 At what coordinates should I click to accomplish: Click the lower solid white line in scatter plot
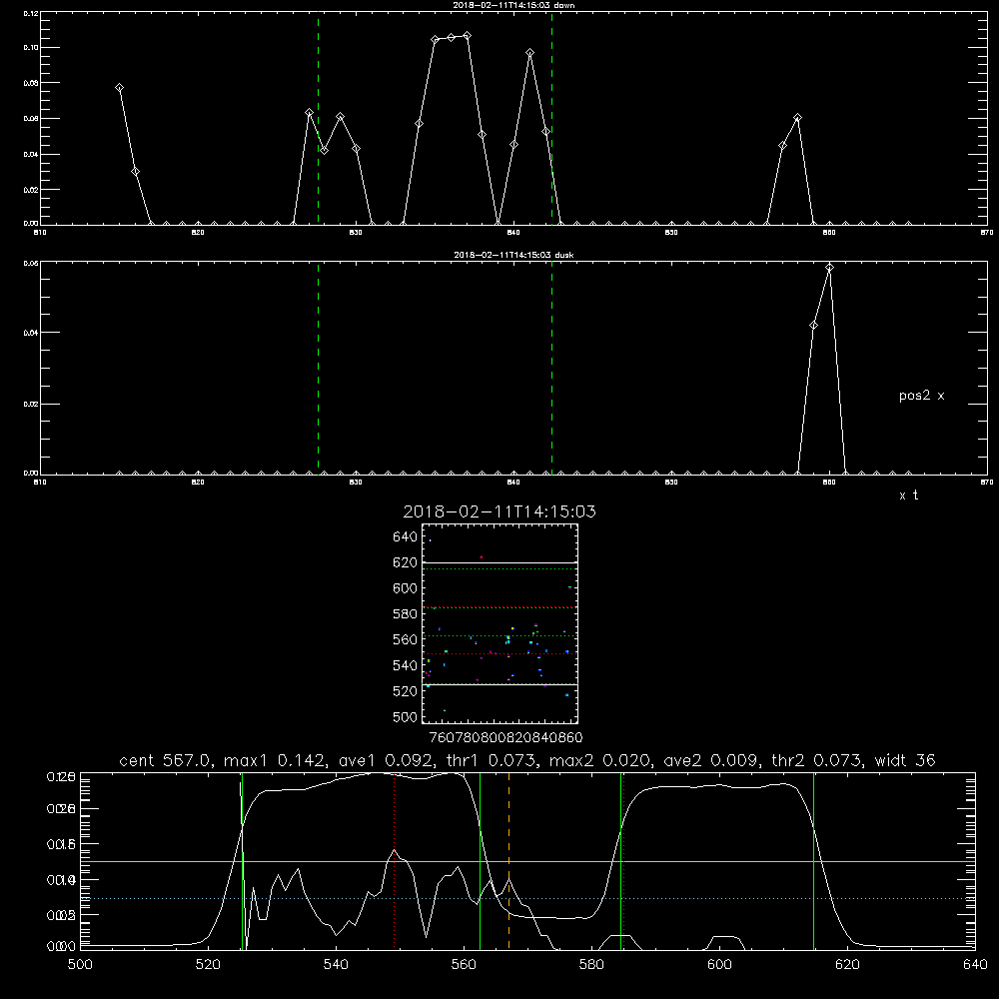coord(499,685)
